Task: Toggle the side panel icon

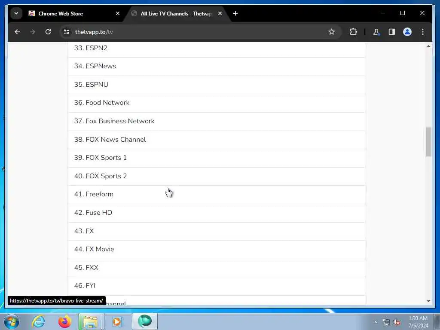Action: tap(392, 32)
